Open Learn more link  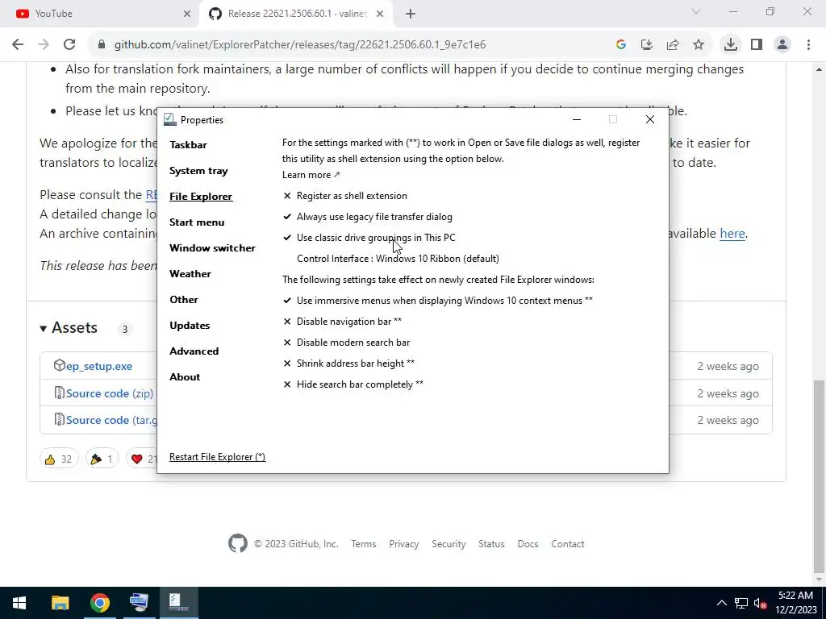point(311,175)
